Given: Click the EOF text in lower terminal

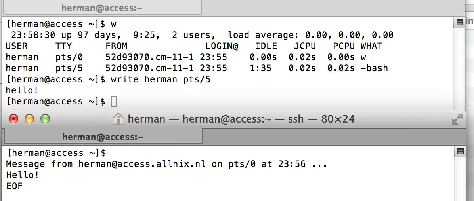Looking at the screenshot, I should (15, 186).
